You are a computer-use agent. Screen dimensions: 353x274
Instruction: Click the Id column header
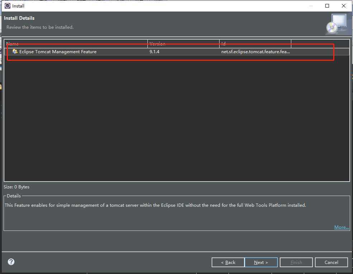[x=255, y=44]
